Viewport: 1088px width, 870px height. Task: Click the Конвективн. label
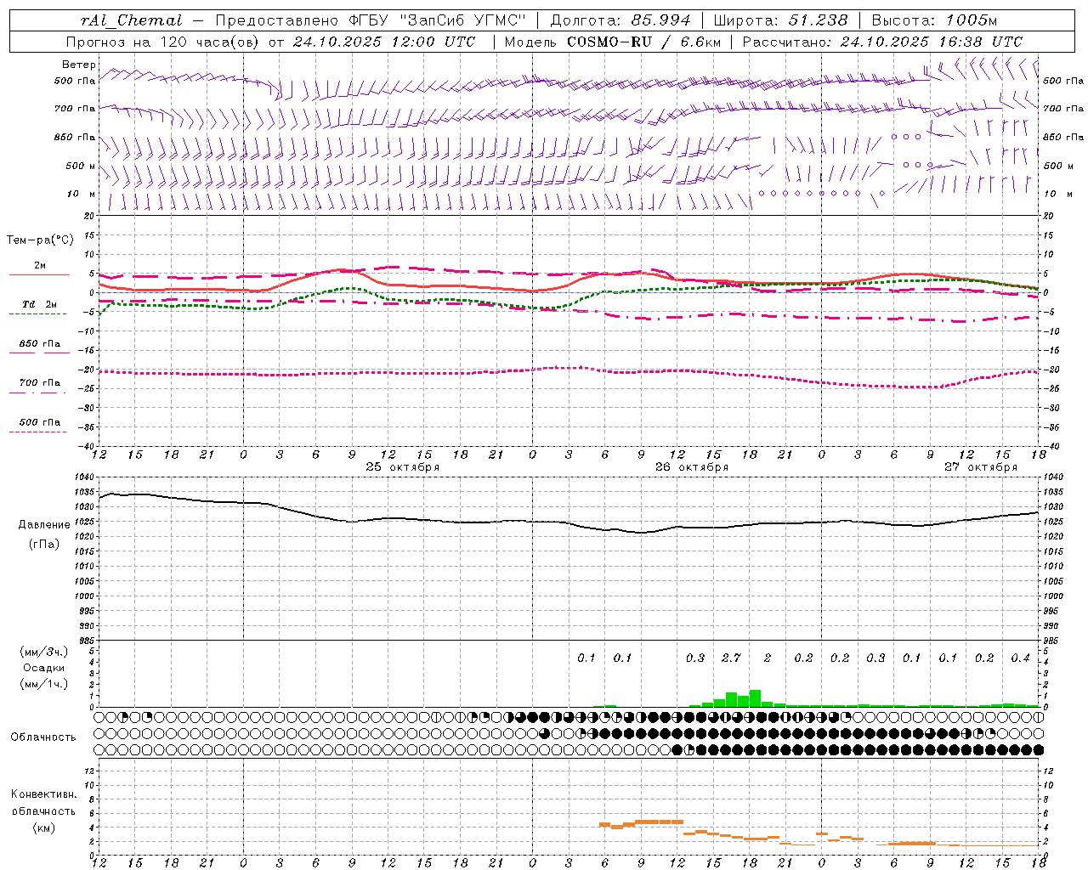[43, 795]
